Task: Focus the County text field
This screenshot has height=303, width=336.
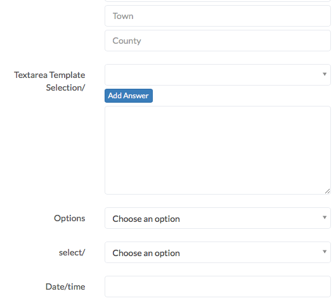Action: [217, 41]
